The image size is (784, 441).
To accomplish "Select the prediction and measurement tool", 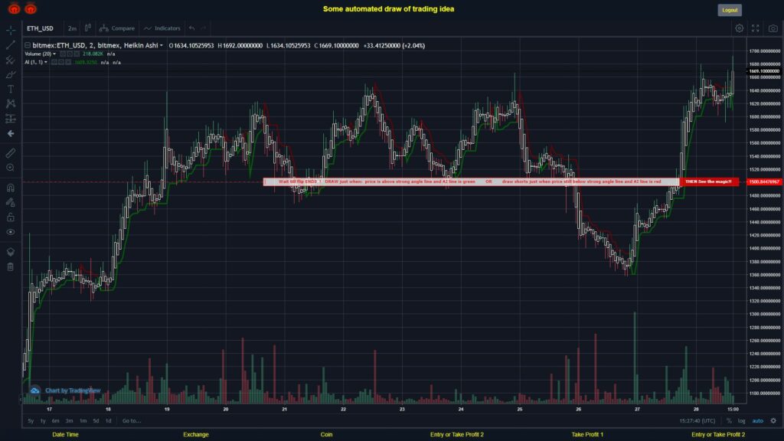I will pyautogui.click(x=11, y=119).
